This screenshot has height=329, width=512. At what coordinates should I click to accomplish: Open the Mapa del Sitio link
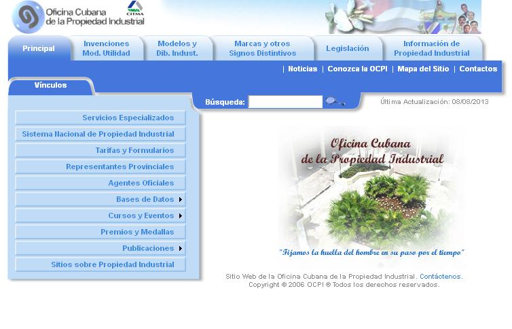pyautogui.click(x=423, y=69)
